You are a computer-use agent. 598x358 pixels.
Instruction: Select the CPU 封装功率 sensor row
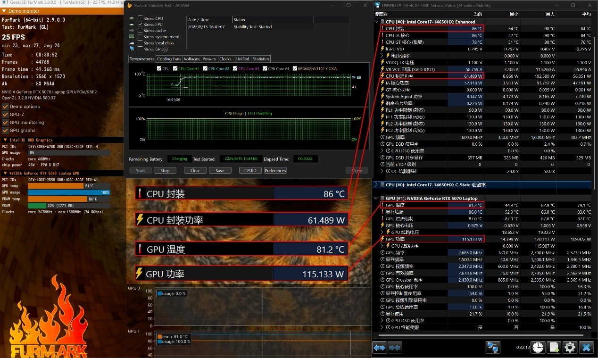pos(415,76)
